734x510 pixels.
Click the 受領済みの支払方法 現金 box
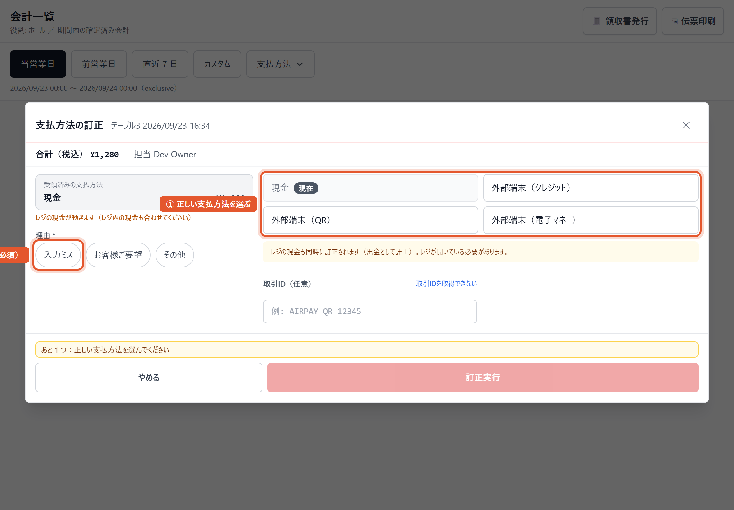(x=144, y=192)
